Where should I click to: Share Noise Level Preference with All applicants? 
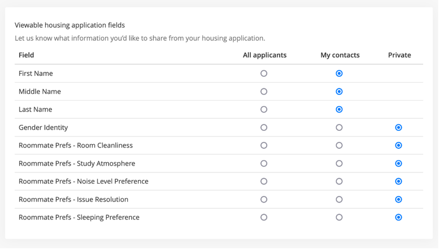tap(264, 181)
